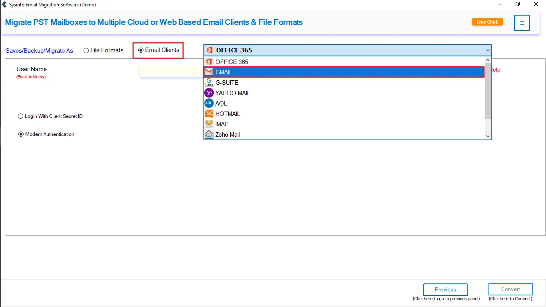
Task: Click the IMAP mail icon
Action: (x=209, y=124)
